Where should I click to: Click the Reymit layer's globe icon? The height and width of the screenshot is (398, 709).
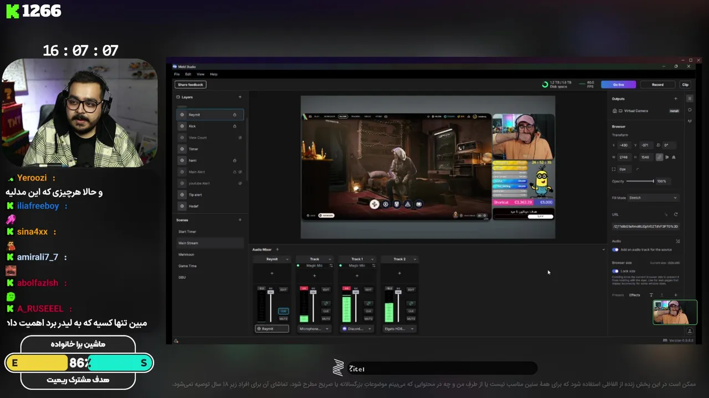click(182, 114)
